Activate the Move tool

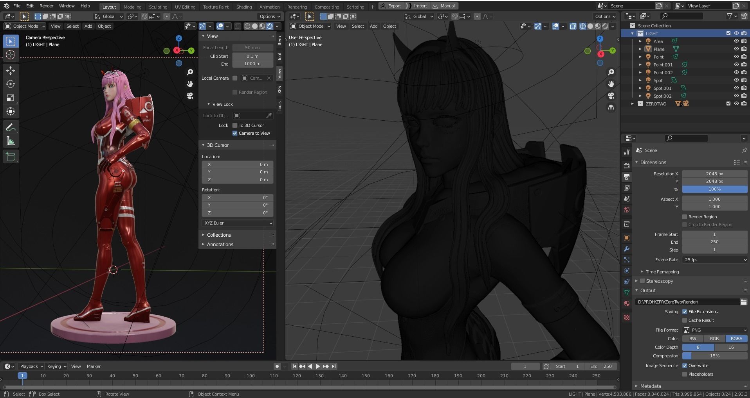pos(11,71)
